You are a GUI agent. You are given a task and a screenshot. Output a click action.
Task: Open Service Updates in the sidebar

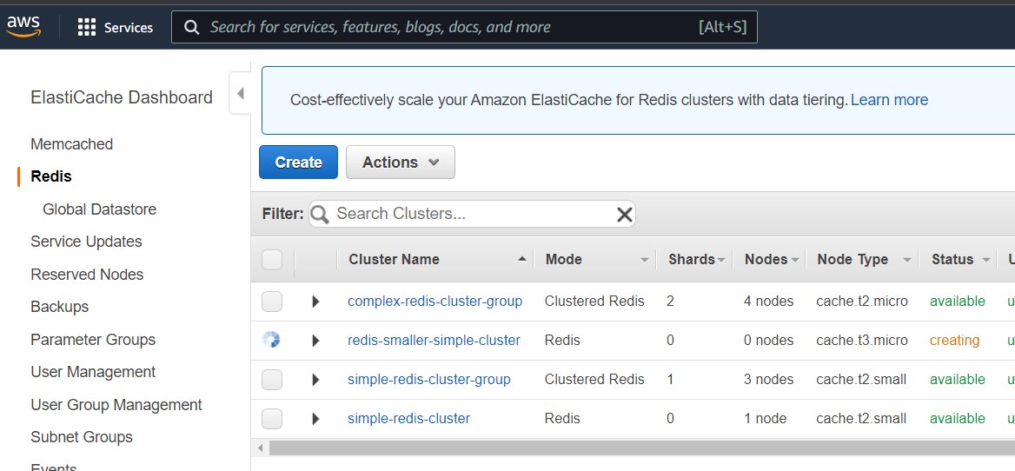pos(86,242)
